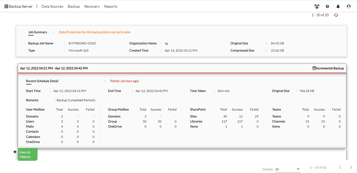The width and height of the screenshot is (357, 173).
Task: Click the 84.92 GB original size value
Action: 277,43
